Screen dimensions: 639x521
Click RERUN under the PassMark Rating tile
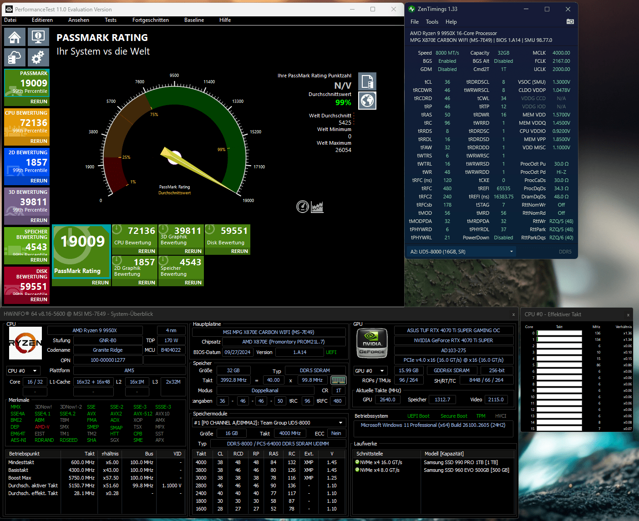[100, 283]
